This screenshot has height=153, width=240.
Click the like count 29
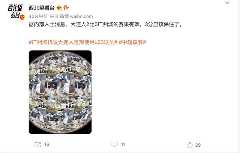pyautogui.click(x=198, y=145)
